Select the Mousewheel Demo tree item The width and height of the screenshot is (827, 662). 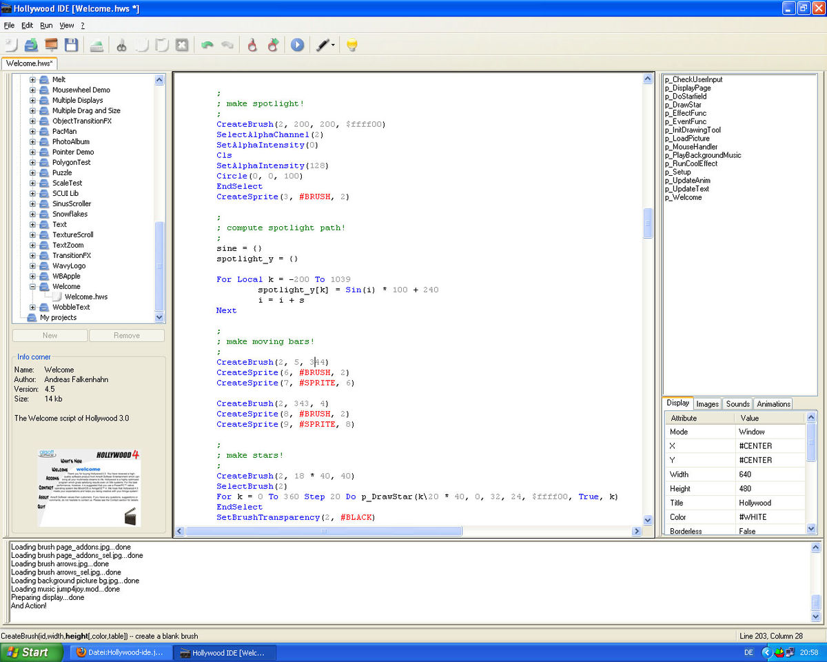(81, 90)
